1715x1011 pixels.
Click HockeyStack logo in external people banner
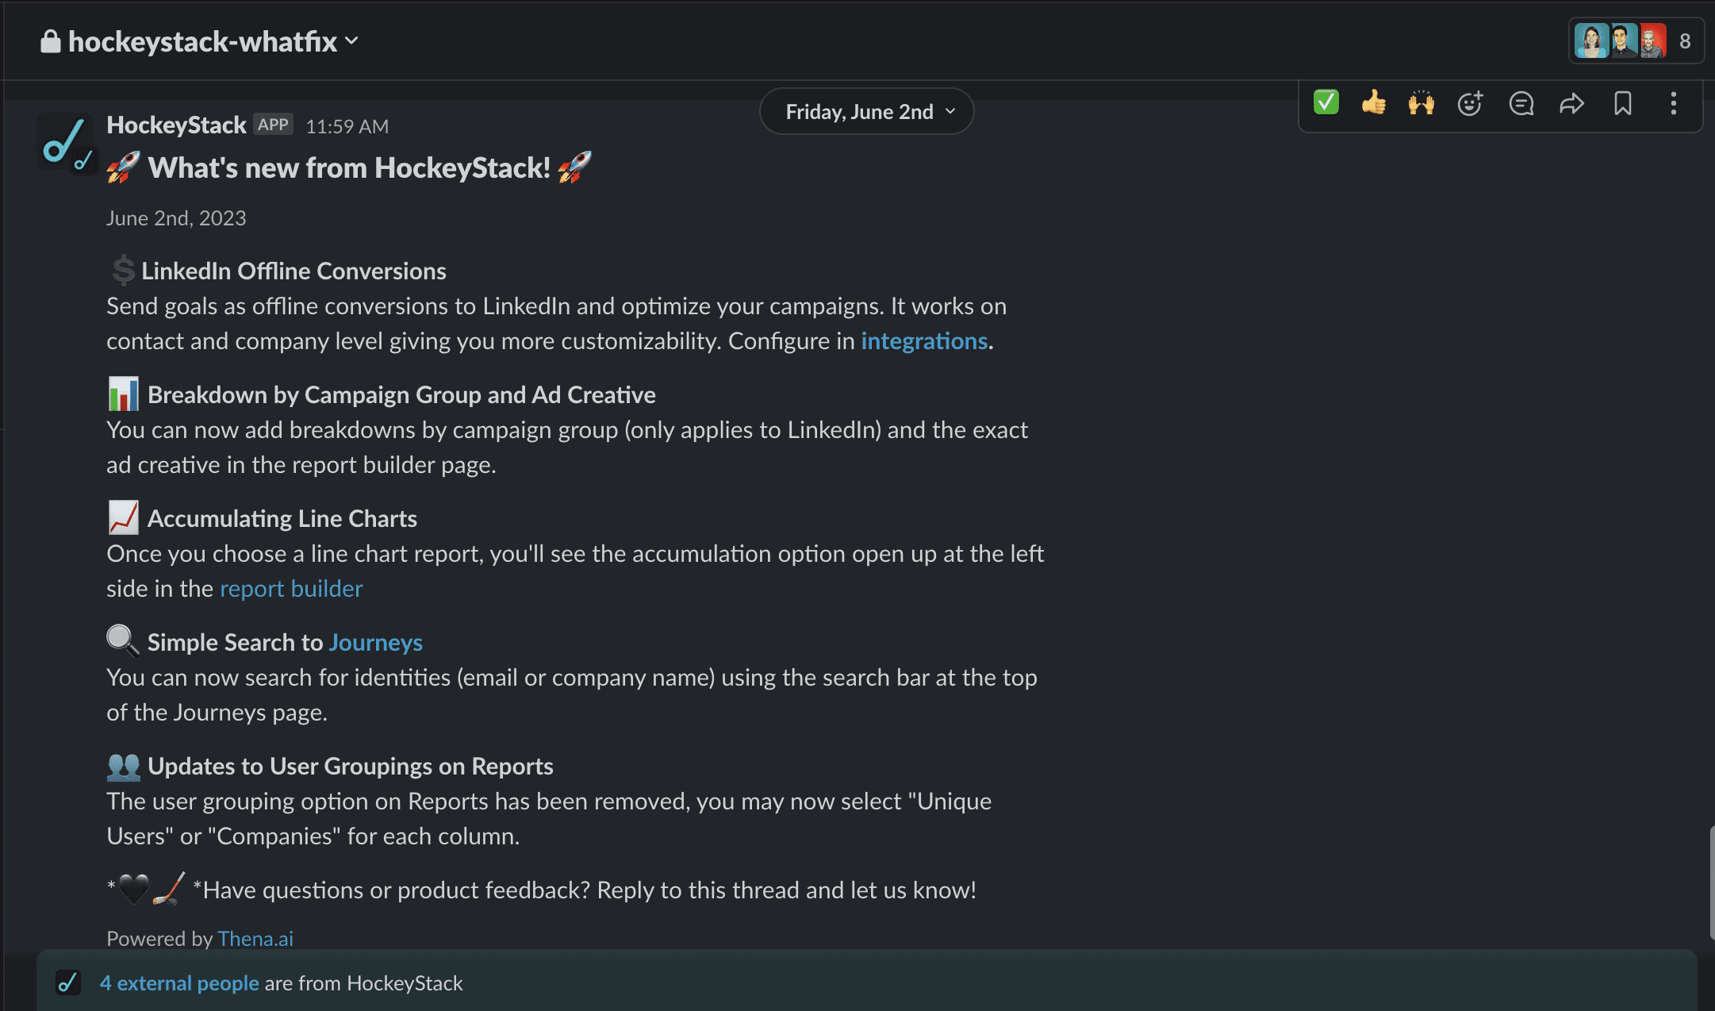pos(68,982)
